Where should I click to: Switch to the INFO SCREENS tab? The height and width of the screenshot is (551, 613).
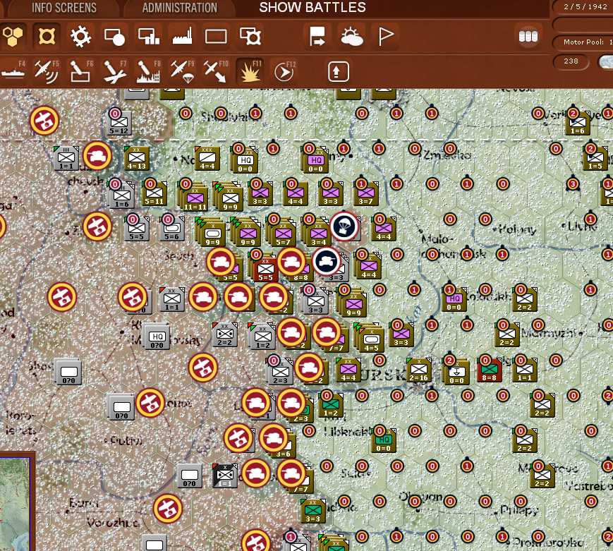tap(62, 8)
